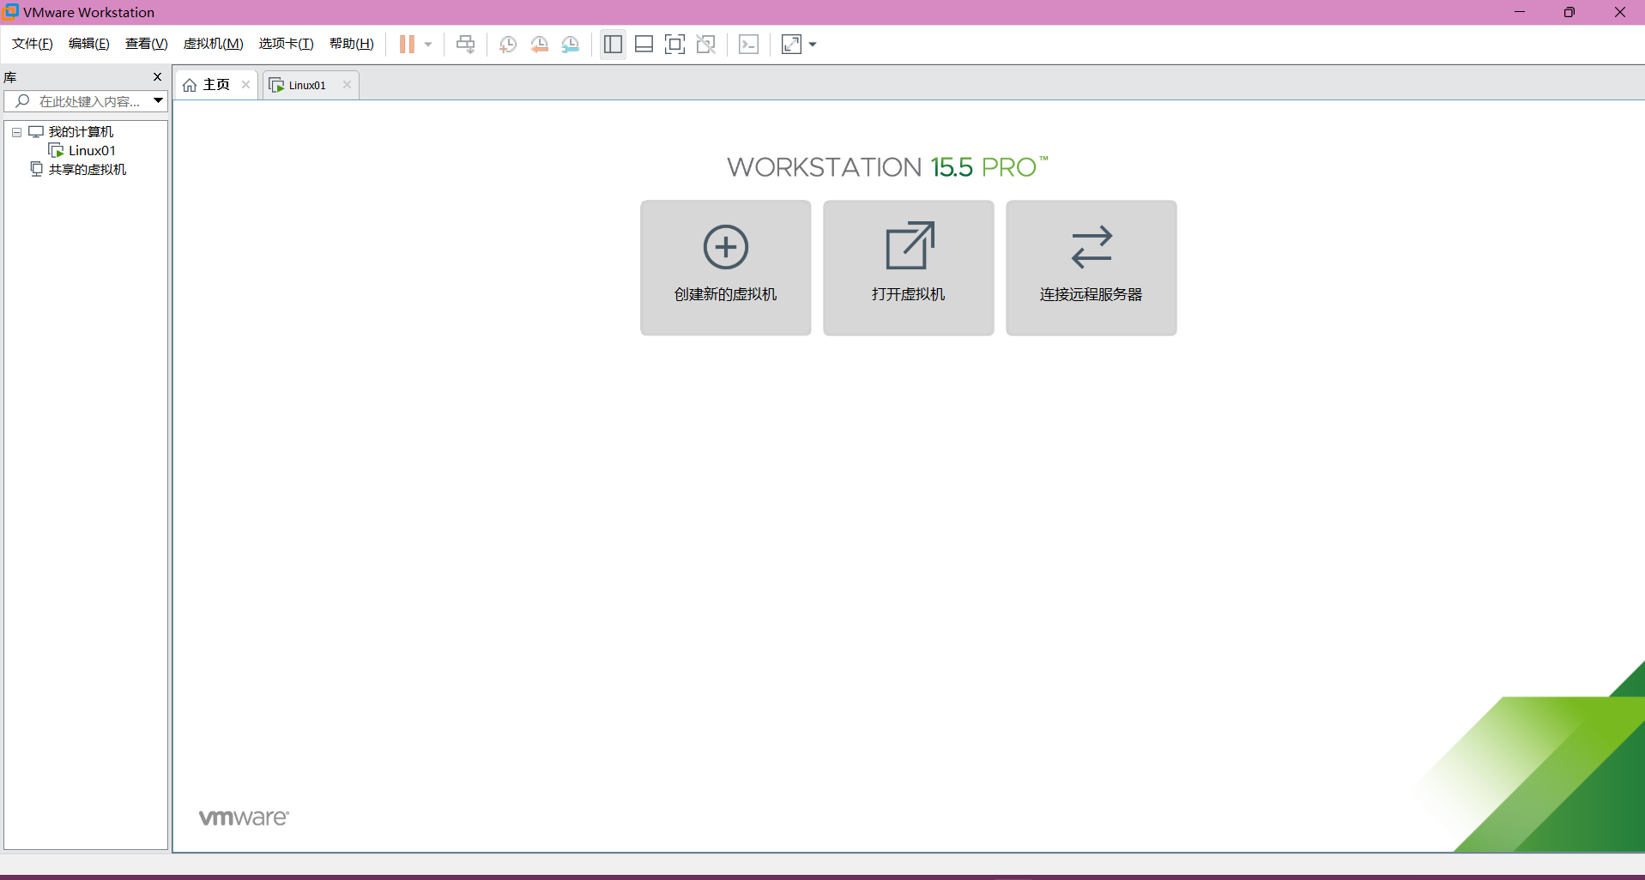Toggle the thumbnail bar view icon
The image size is (1645, 880).
[x=644, y=45]
